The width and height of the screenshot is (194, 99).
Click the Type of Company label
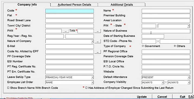(115, 46)
